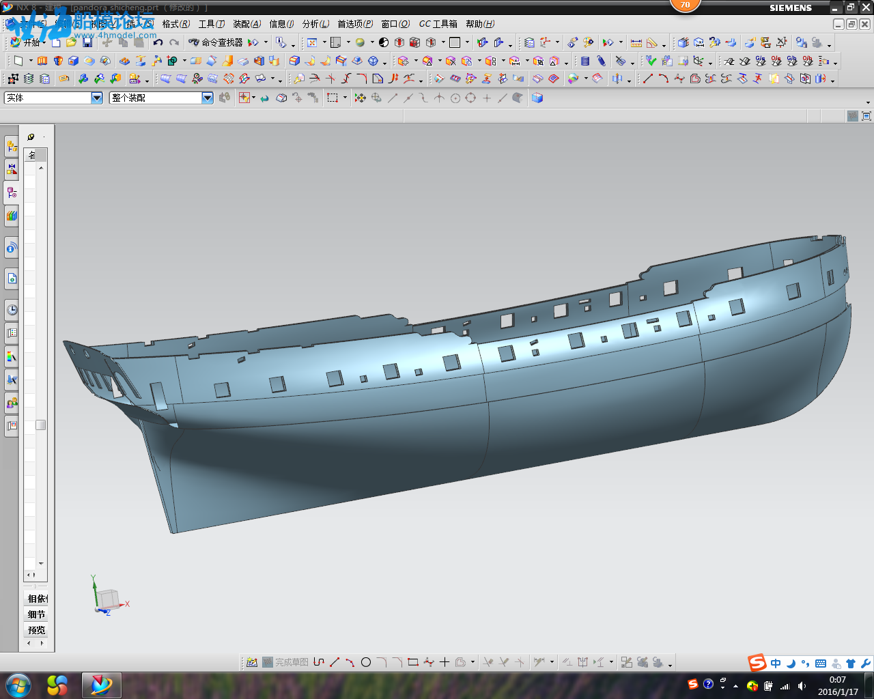Open the rectangle selection mode dropdown arrow
The width and height of the screenshot is (874, 699).
point(345,98)
